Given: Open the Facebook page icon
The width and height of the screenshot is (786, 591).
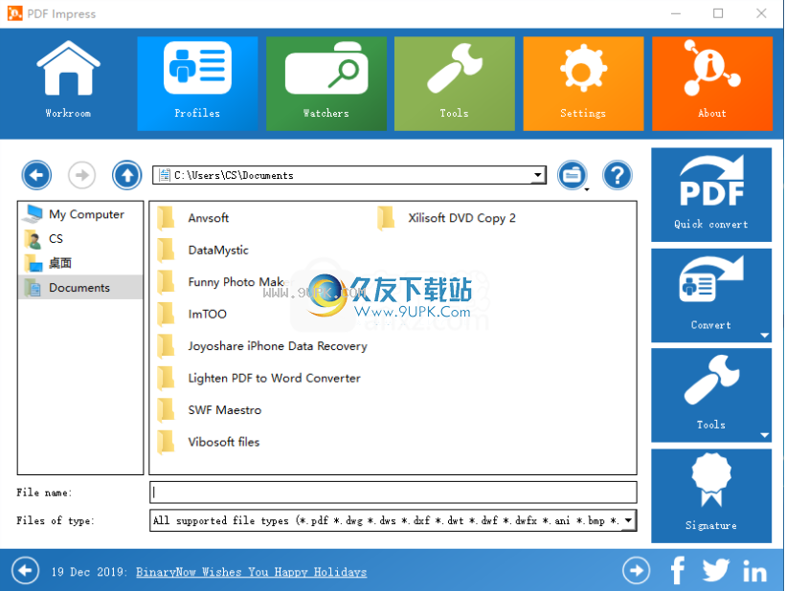Looking at the screenshot, I should (x=677, y=571).
